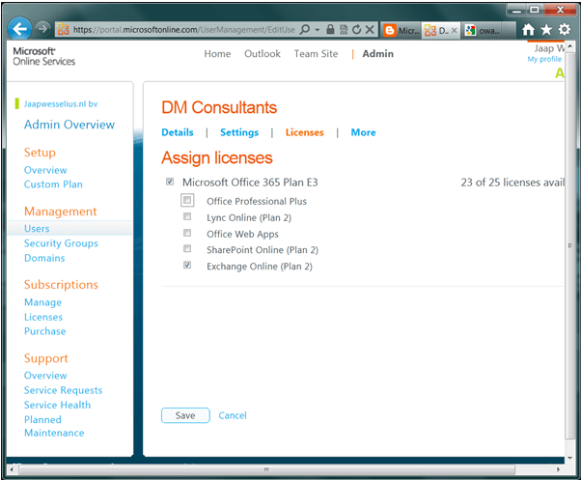
Task: Check Lync Online (Plan 2)
Action: (x=187, y=216)
